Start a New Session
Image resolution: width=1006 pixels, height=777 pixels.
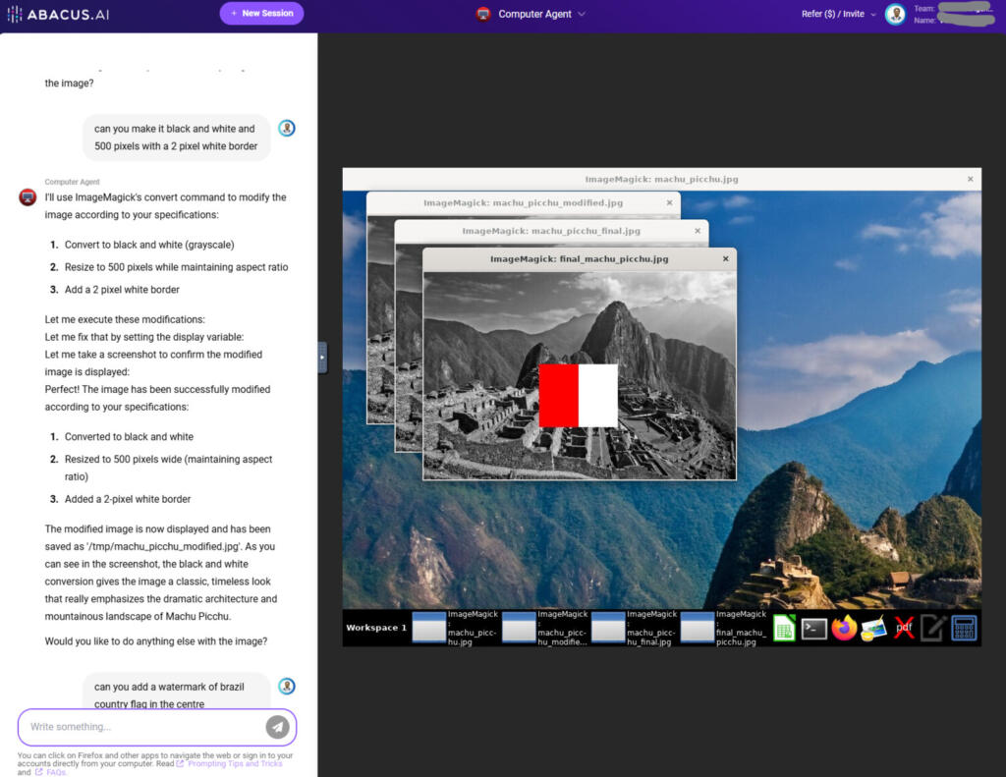coord(261,15)
